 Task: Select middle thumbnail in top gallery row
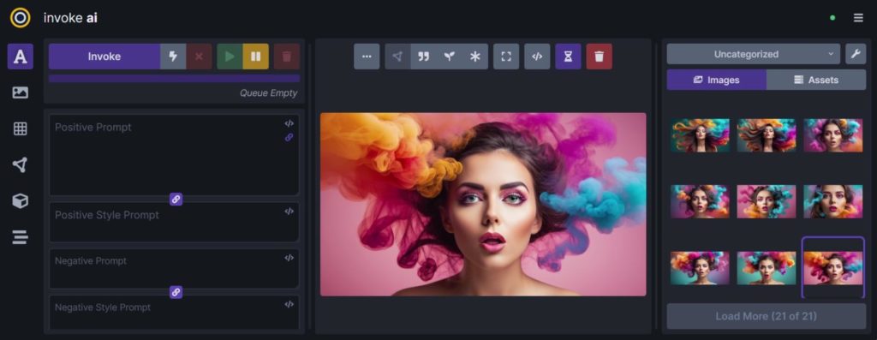tap(767, 135)
